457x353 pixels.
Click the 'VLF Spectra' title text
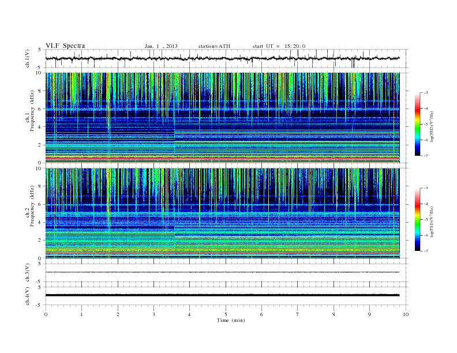point(65,46)
